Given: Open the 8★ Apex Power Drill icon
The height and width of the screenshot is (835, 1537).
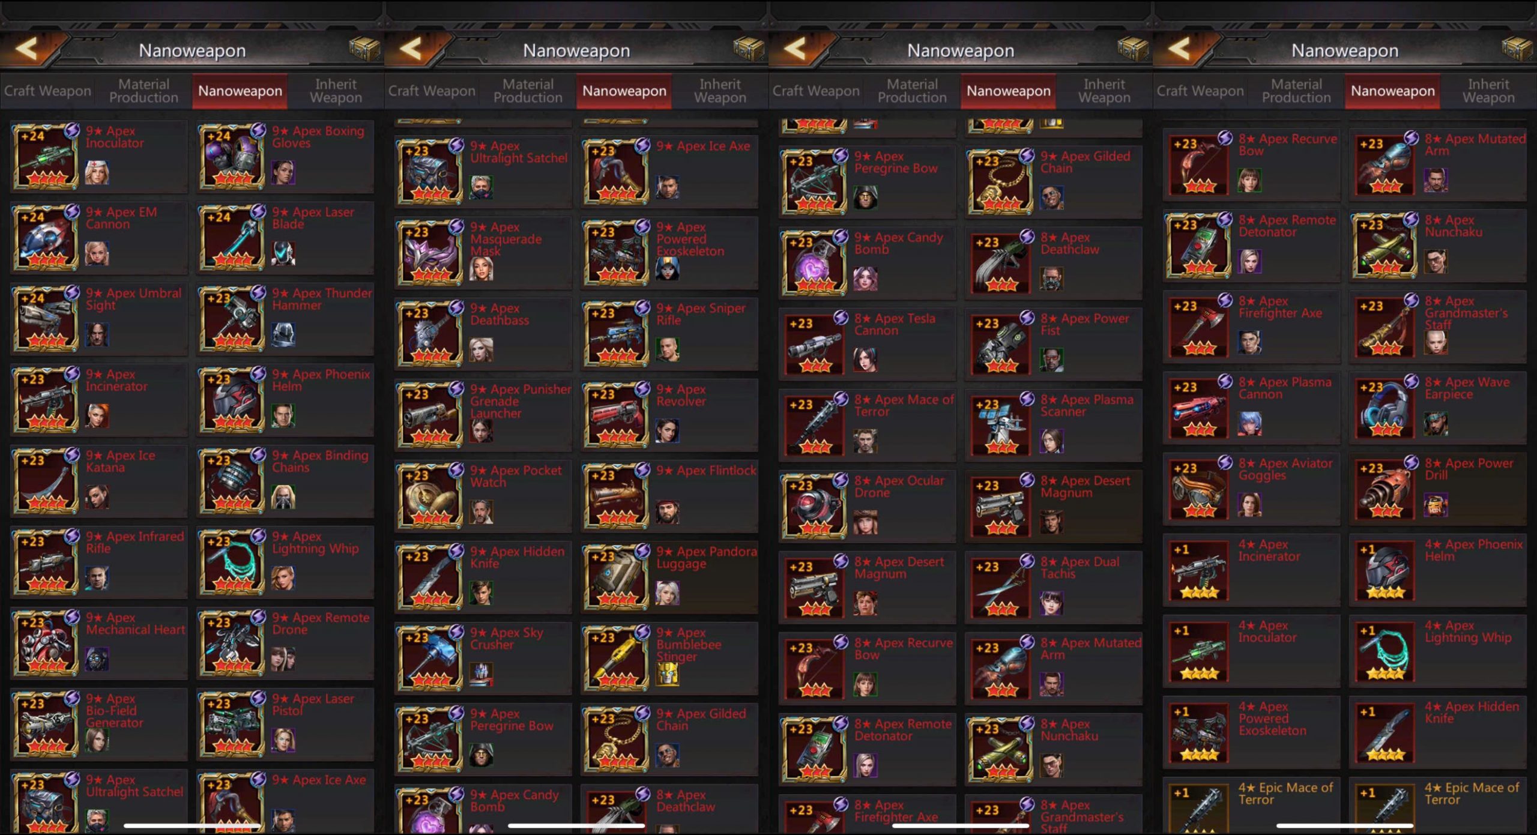Looking at the screenshot, I should pos(1385,489).
